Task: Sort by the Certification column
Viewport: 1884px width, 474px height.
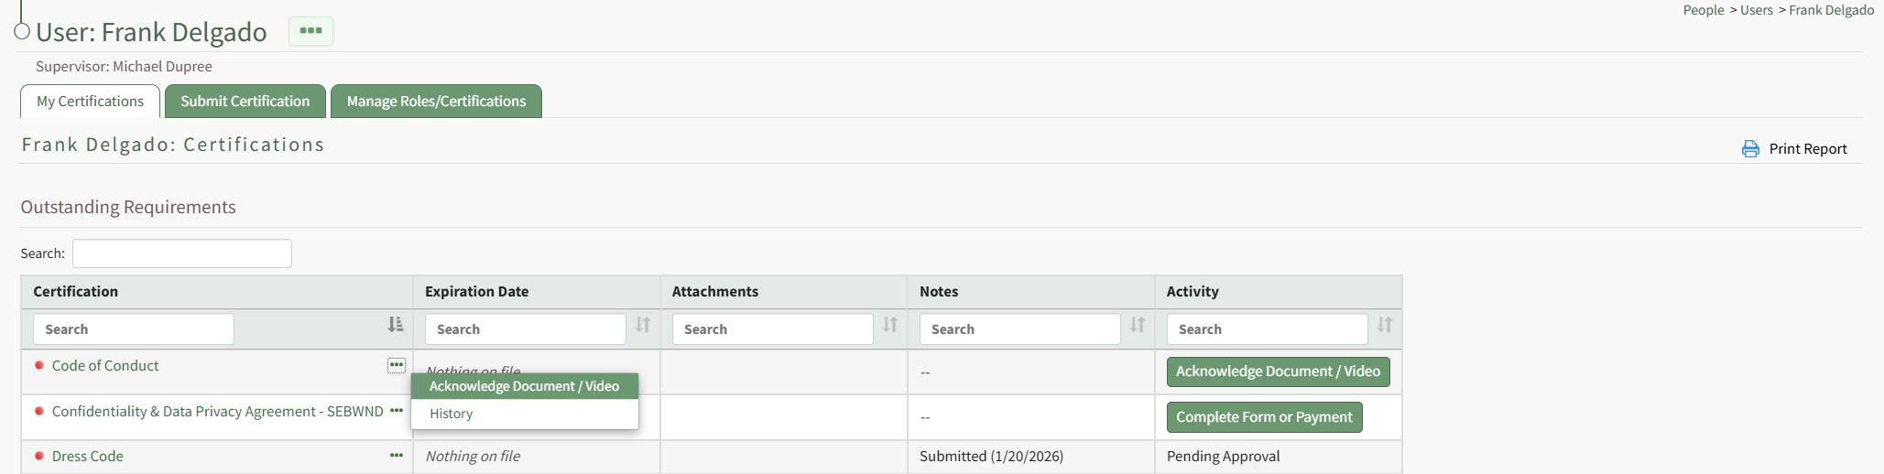Action: pos(395,325)
